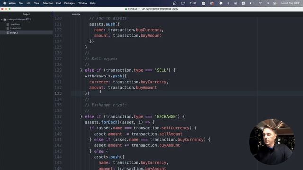
Task: Select the Project panel tab
Action: pos(26,14)
